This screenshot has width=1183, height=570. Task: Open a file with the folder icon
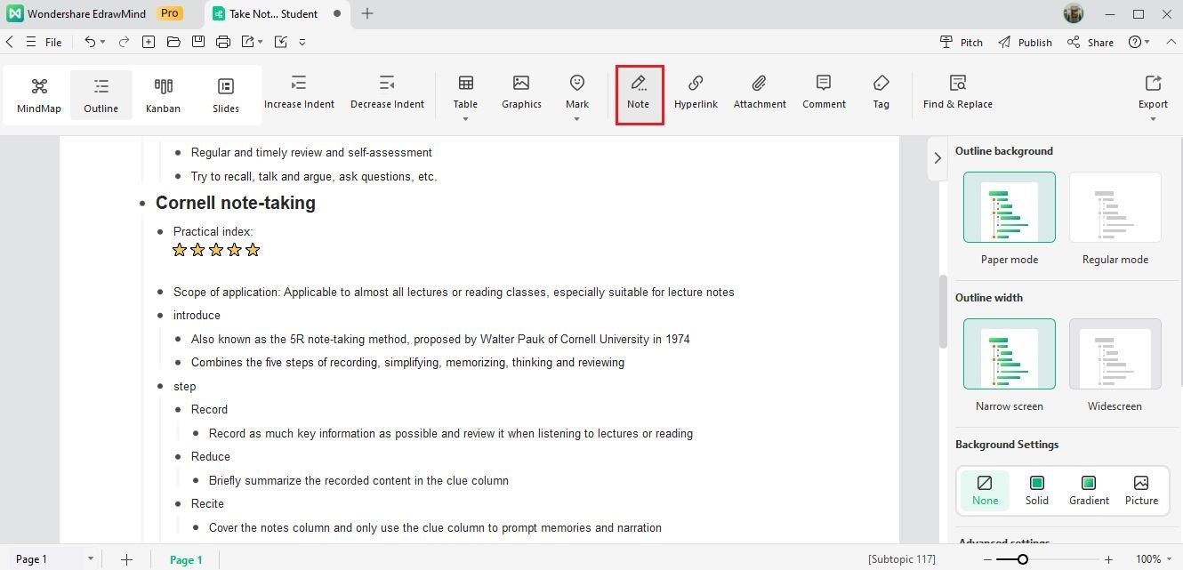(x=173, y=42)
